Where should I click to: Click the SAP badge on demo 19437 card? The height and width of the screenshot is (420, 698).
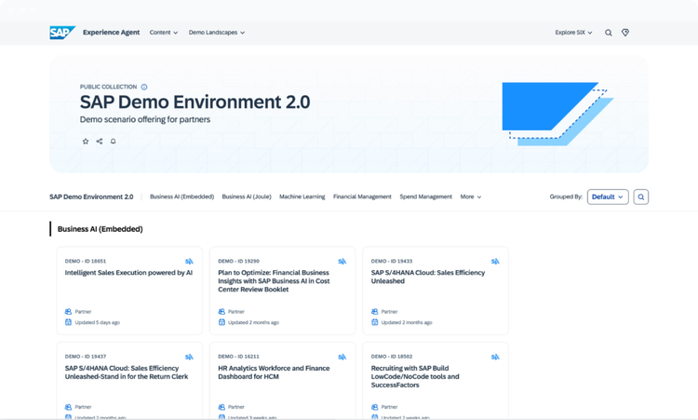(x=189, y=357)
